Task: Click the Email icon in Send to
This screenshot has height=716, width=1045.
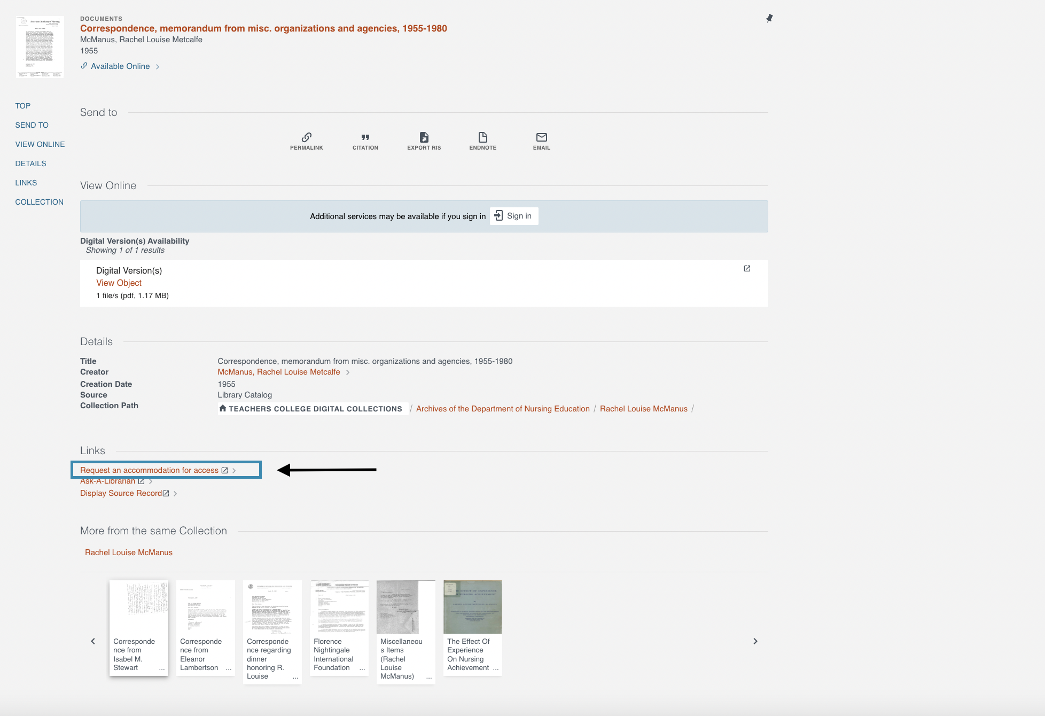Action: click(541, 137)
